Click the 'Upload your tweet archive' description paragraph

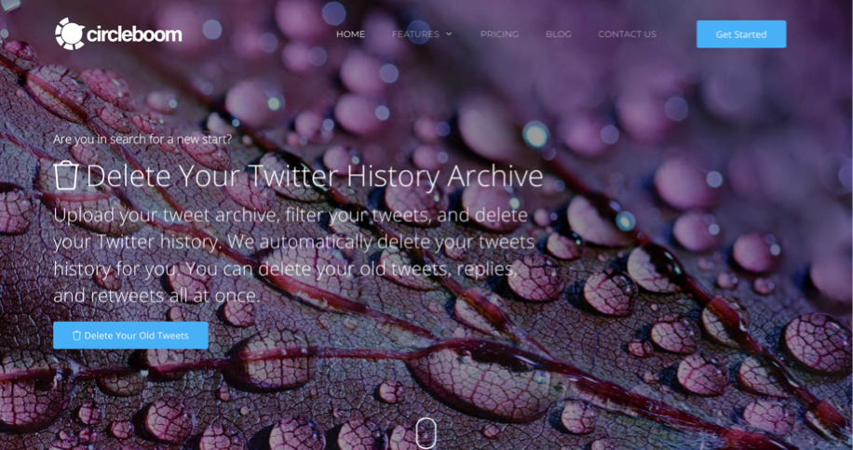pyautogui.click(x=293, y=255)
